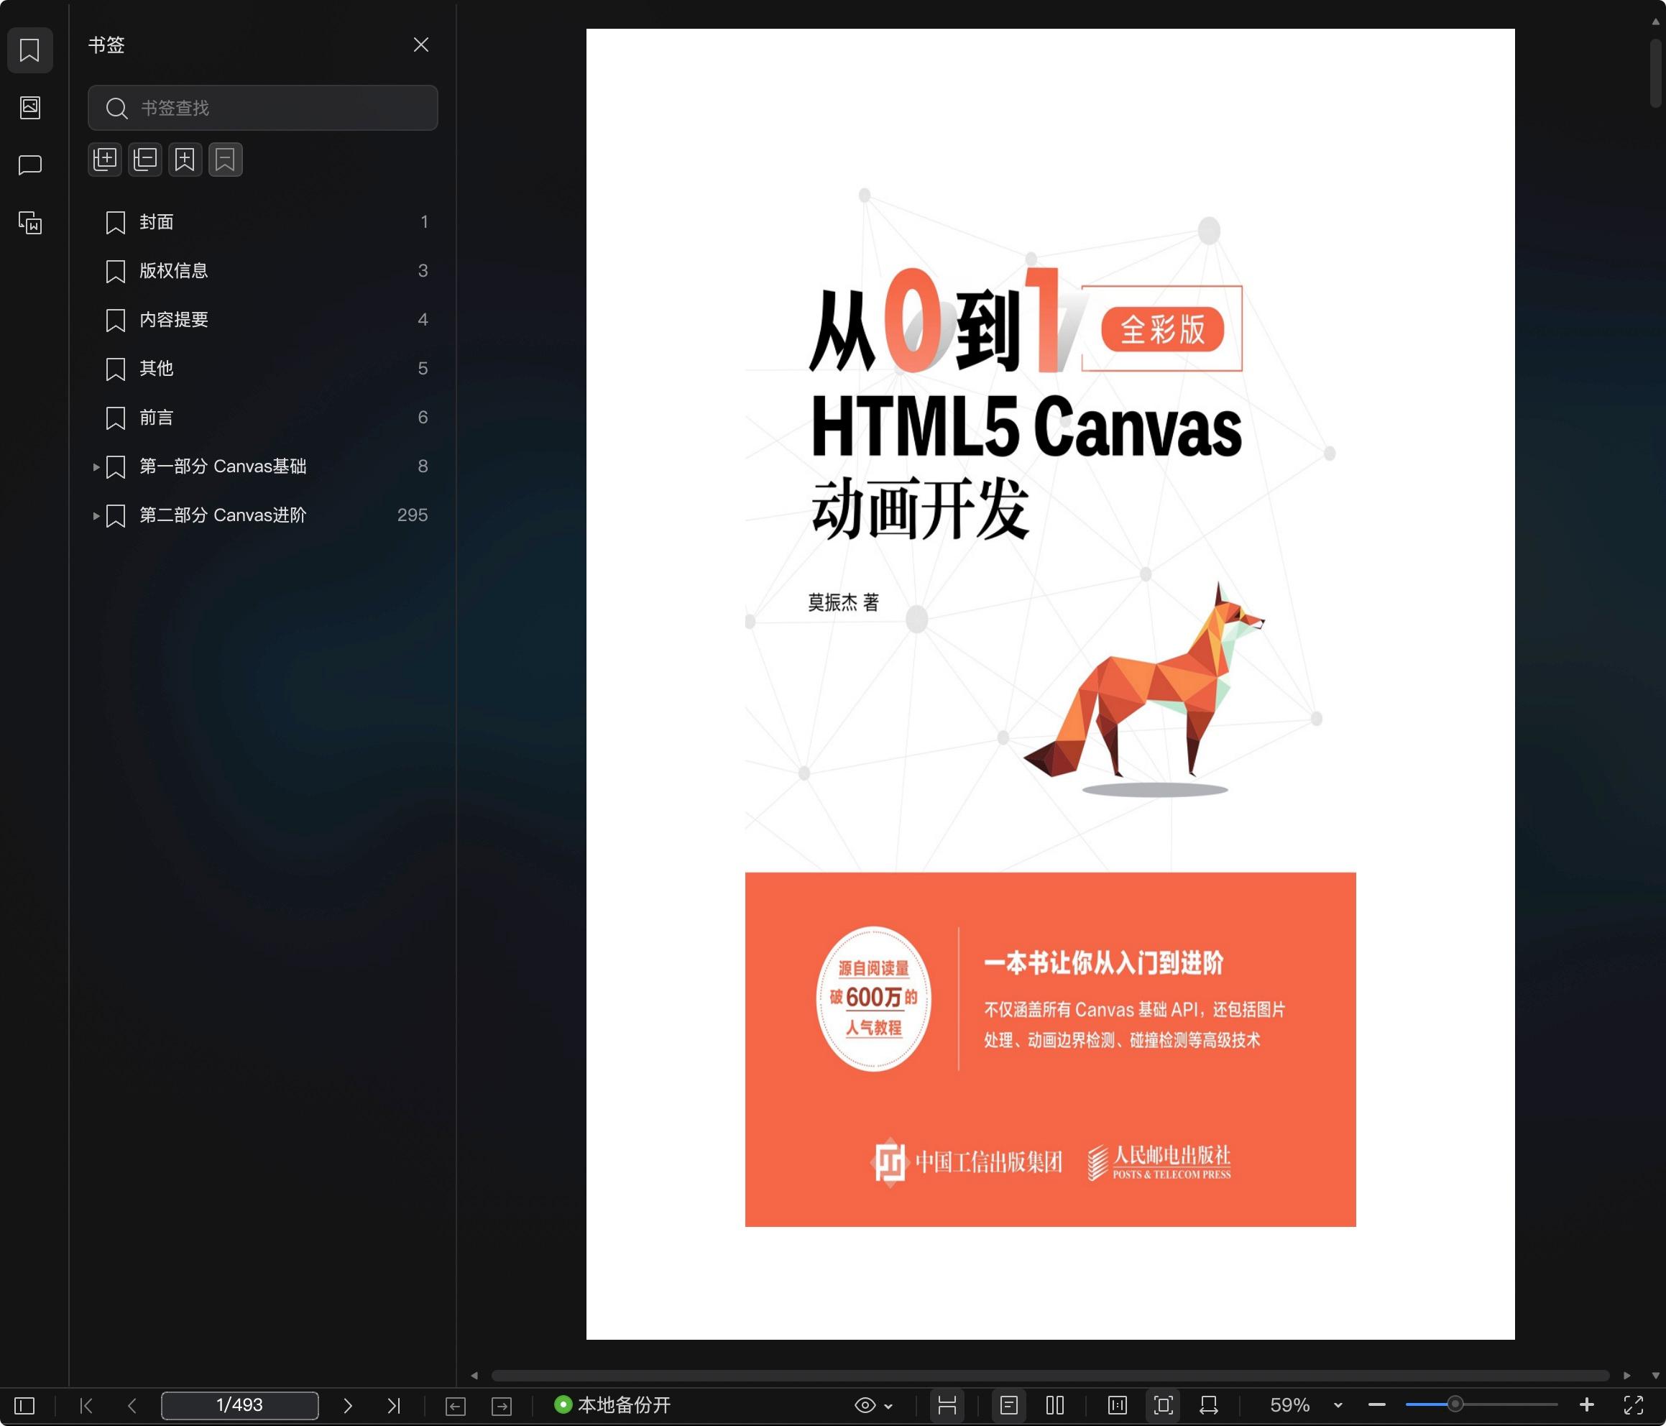
Task: Switch to two-page view
Action: [x=1055, y=1405]
